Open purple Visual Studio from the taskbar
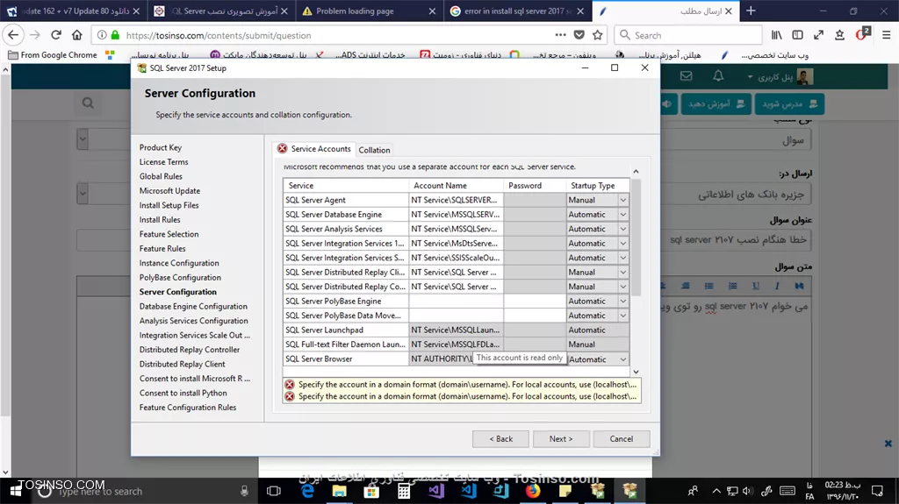This screenshot has height=504, width=899. pyautogui.click(x=436, y=491)
